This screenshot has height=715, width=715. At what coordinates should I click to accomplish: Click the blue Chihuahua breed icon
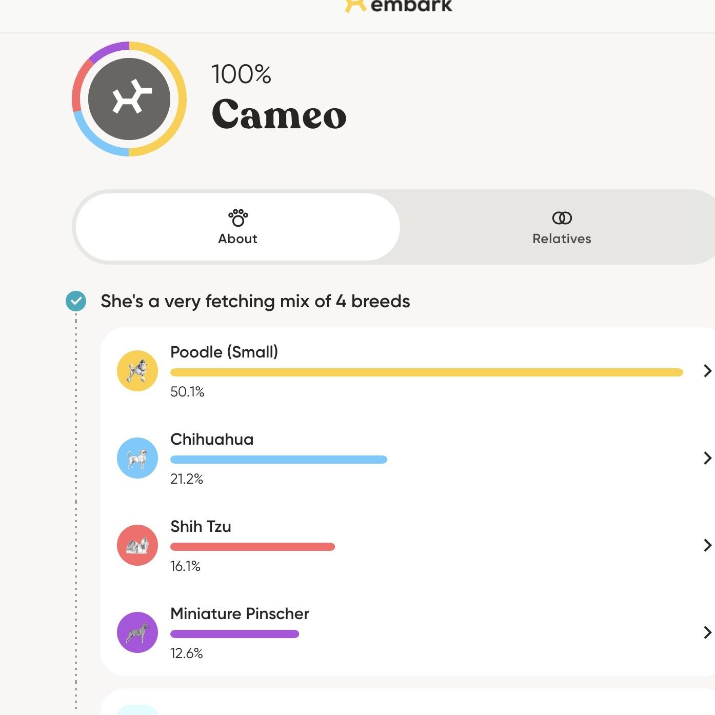coord(137,458)
